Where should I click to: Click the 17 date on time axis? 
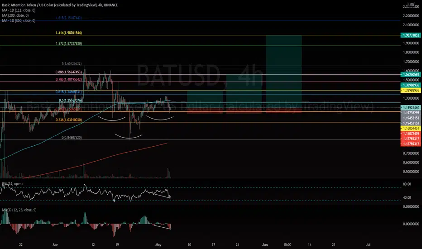[213, 244]
